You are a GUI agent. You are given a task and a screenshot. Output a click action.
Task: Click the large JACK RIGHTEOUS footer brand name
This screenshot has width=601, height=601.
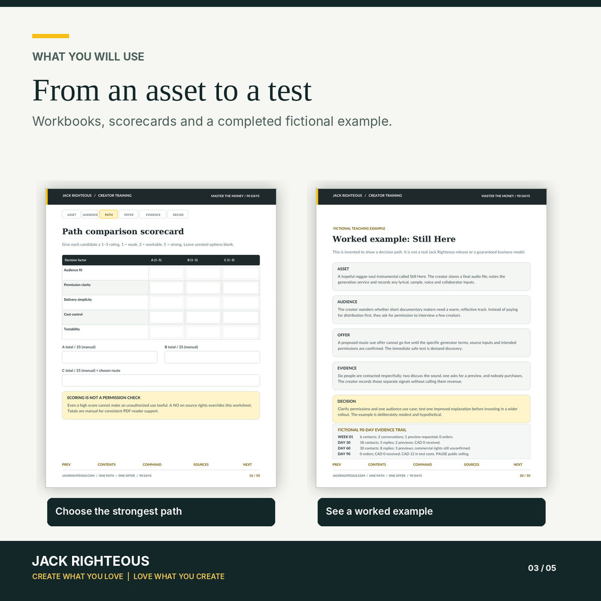[x=91, y=561]
